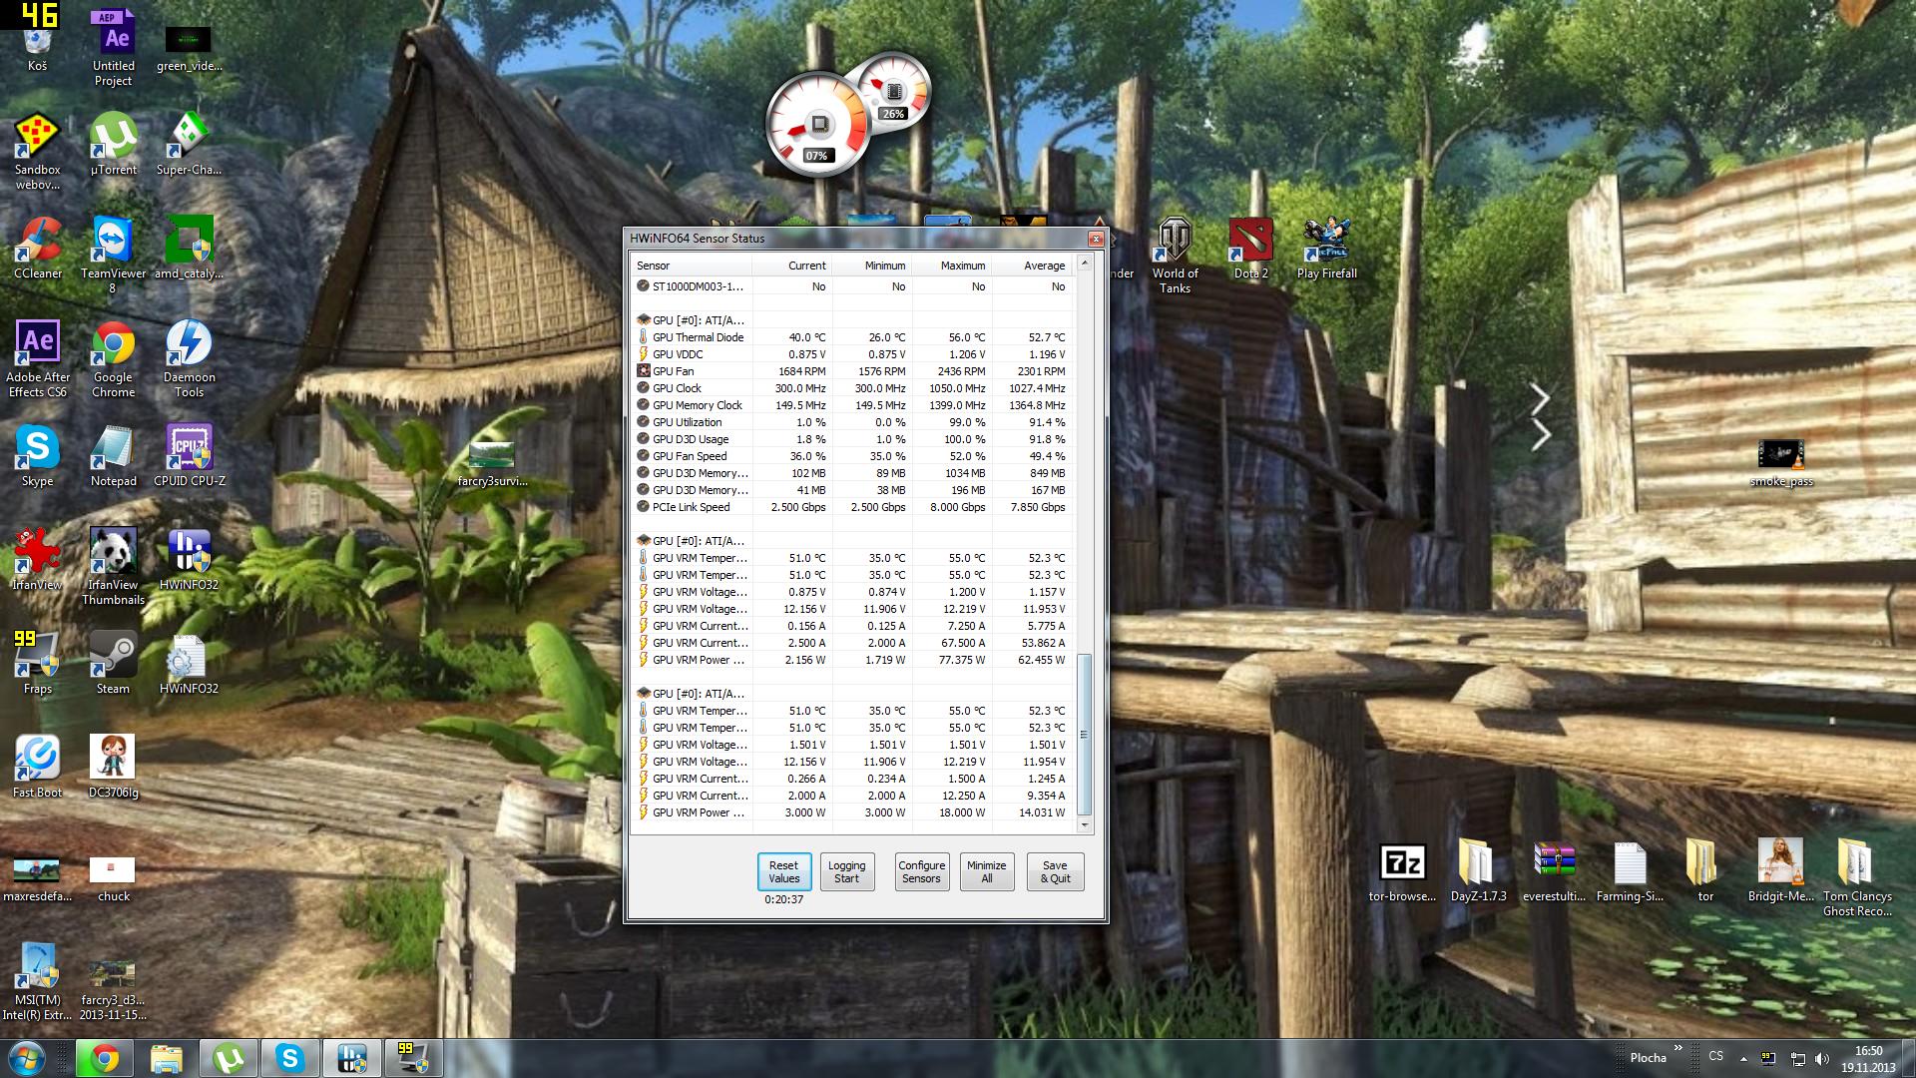Open everestulti... archive icon
This screenshot has height=1078, width=1916.
(x=1554, y=871)
